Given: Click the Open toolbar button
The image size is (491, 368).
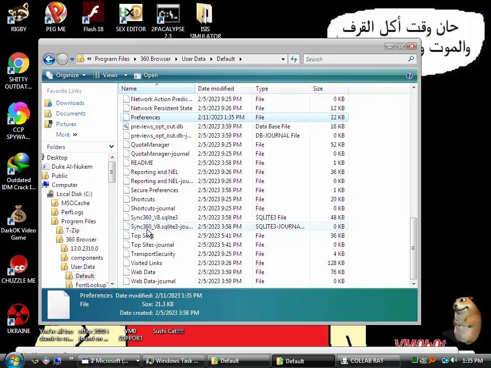Looking at the screenshot, I should pos(146,75).
